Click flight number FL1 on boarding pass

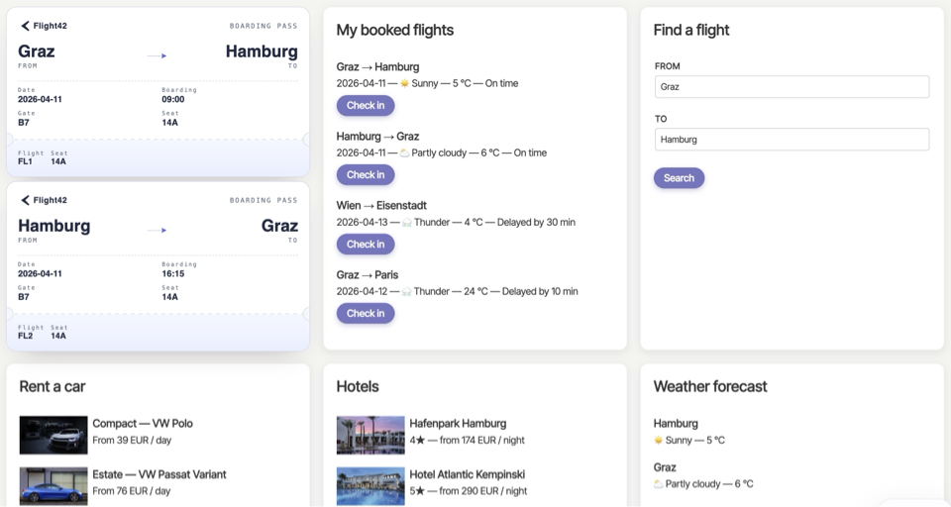25,162
